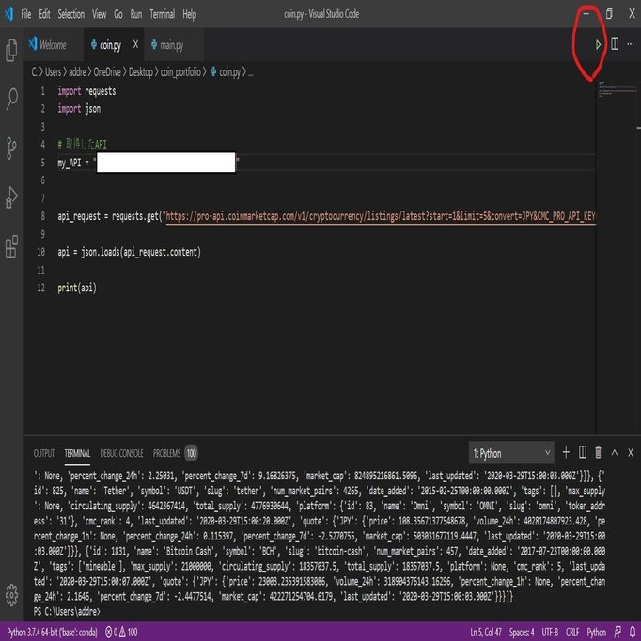Image resolution: width=641 pixels, height=641 pixels.
Task: Create a new terminal with plus icon
Action: click(566, 452)
